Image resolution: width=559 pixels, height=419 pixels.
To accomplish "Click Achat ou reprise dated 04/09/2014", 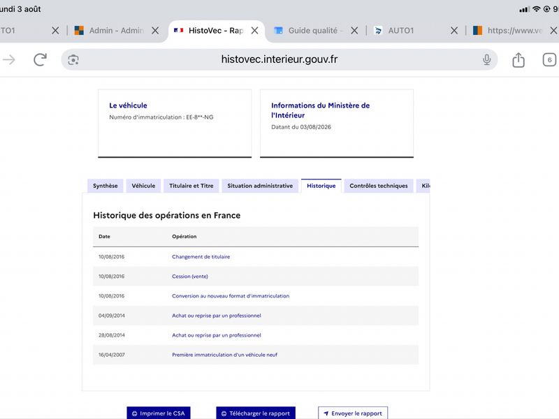I will coord(217,316).
